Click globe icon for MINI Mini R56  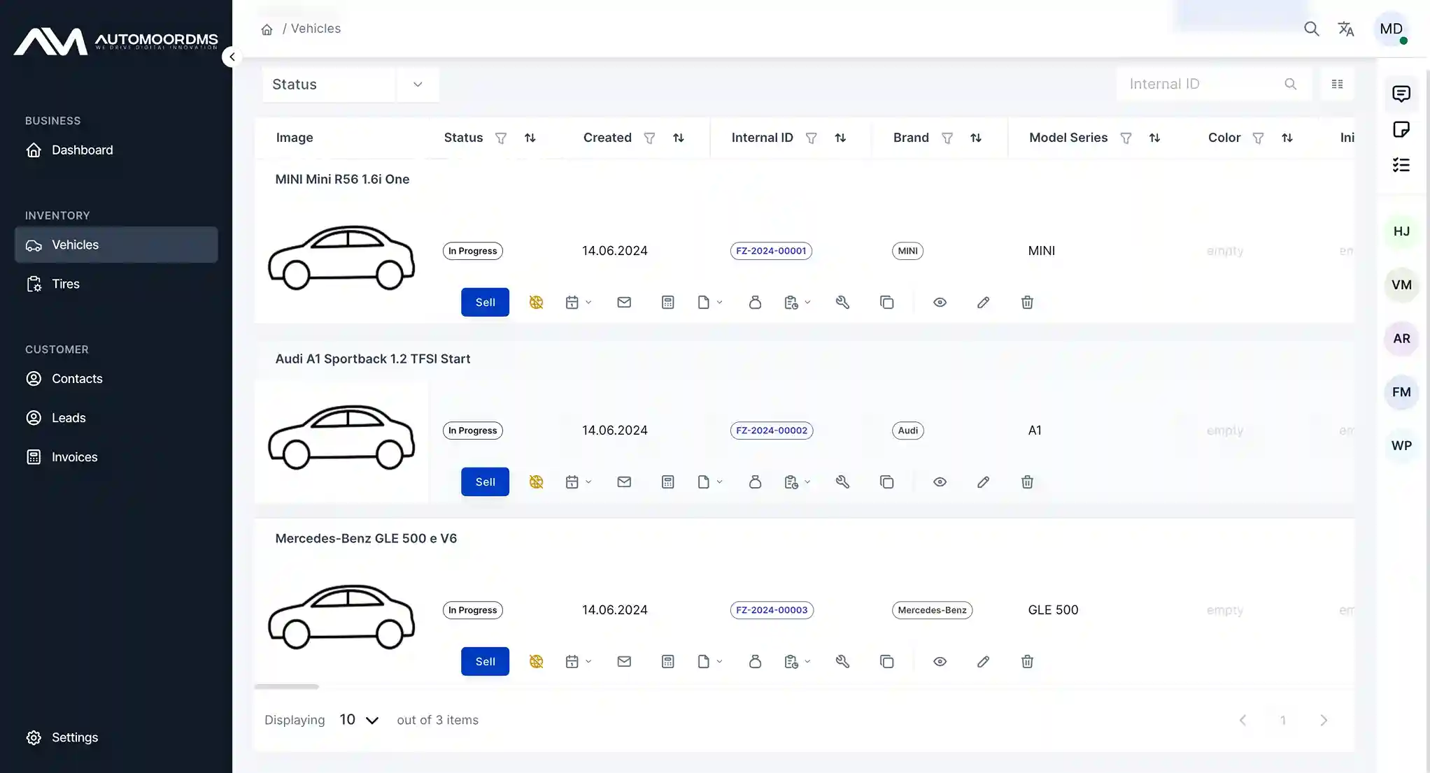tap(536, 302)
